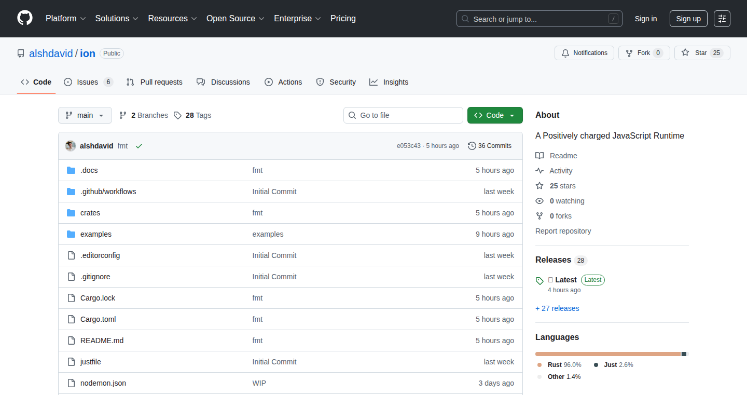Open commit hash e053c43
This screenshot has width=747, height=395.
click(x=409, y=146)
